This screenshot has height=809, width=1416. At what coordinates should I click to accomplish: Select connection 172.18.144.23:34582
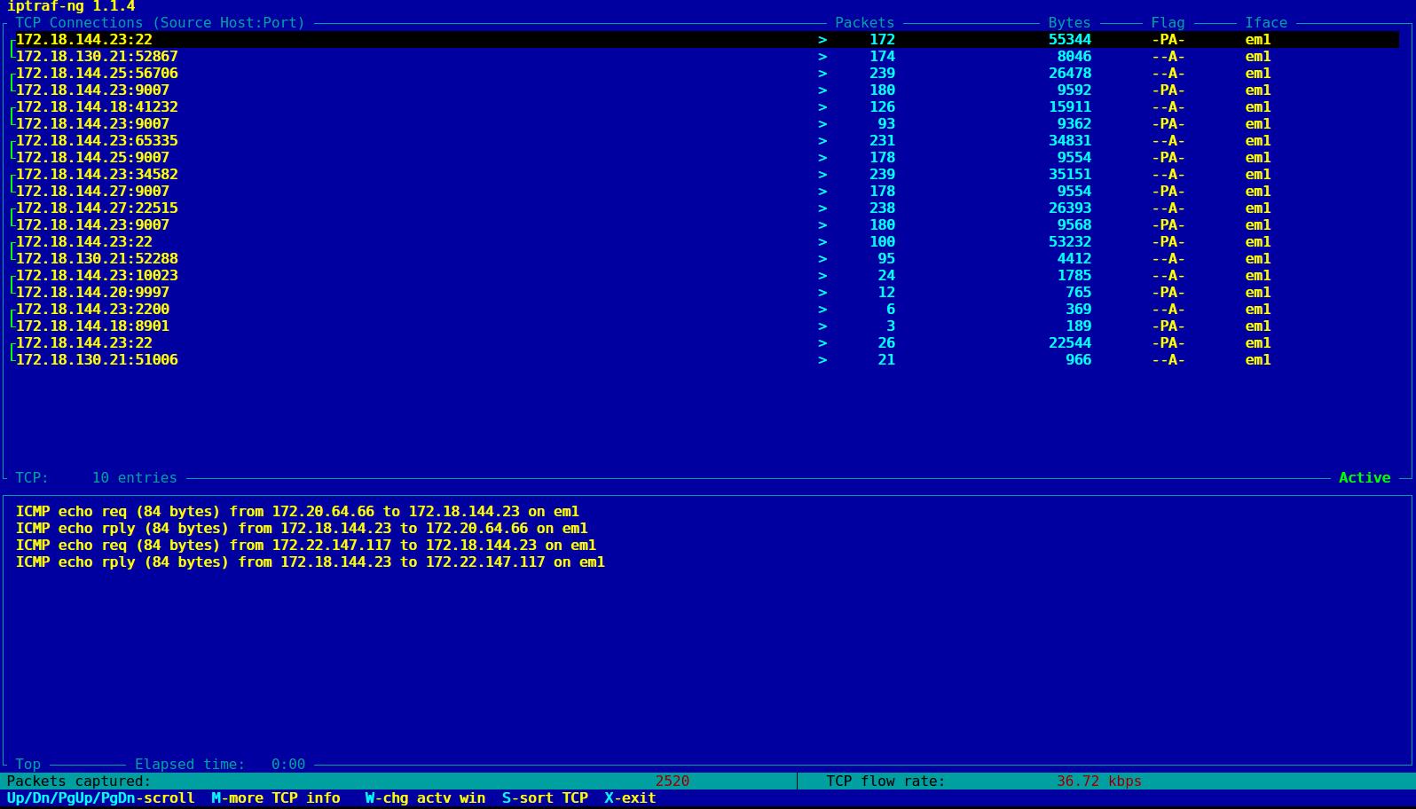click(x=707, y=175)
